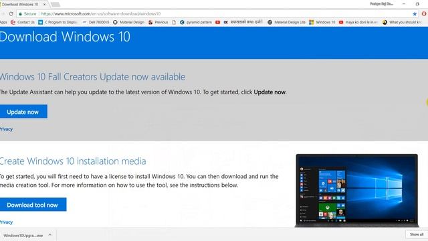The width and height of the screenshot is (428, 241).
Task: Open the C Program to Display bookmark
Action: pos(58,22)
